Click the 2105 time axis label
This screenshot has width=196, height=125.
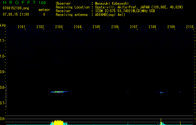96,27
